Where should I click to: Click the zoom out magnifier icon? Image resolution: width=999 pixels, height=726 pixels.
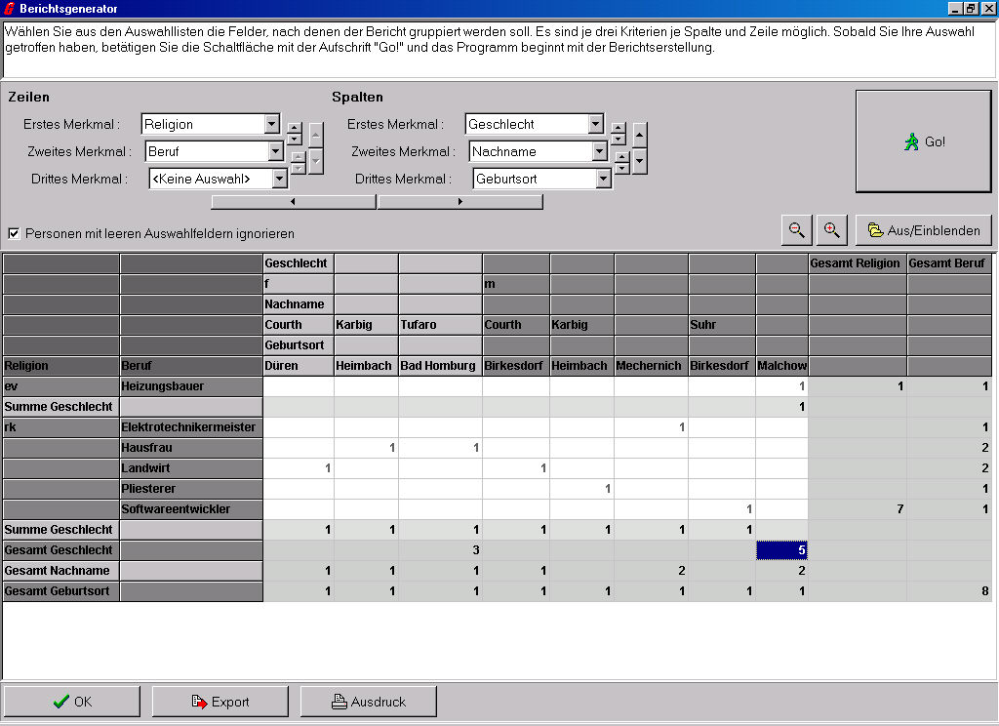tap(796, 230)
